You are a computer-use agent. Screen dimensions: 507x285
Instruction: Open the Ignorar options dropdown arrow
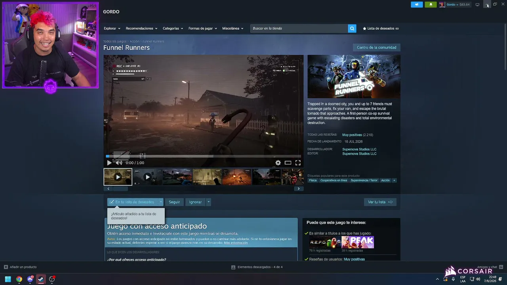coord(208,202)
